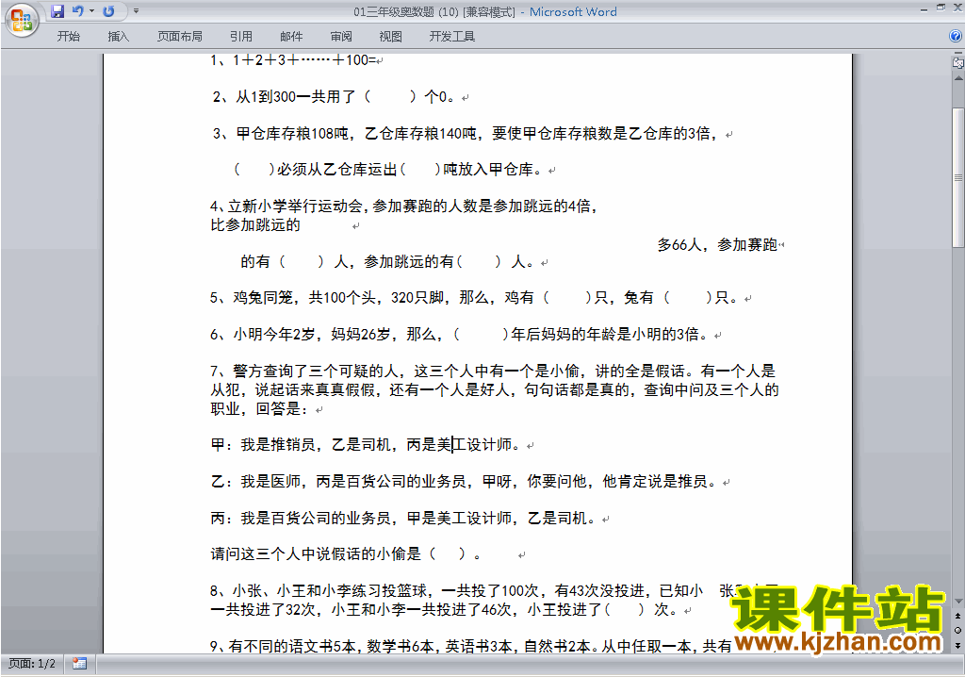The image size is (965, 677).
Task: Switch to the 页面布局 tab
Action: click(x=180, y=37)
